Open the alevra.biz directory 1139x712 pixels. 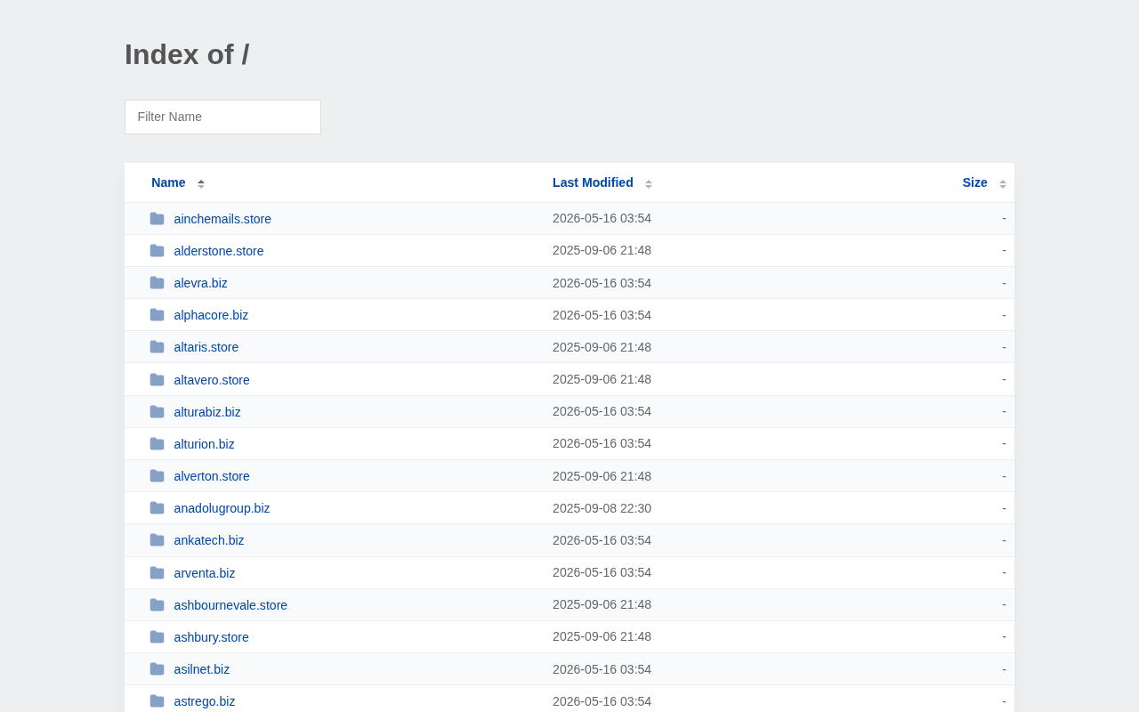click(x=201, y=283)
